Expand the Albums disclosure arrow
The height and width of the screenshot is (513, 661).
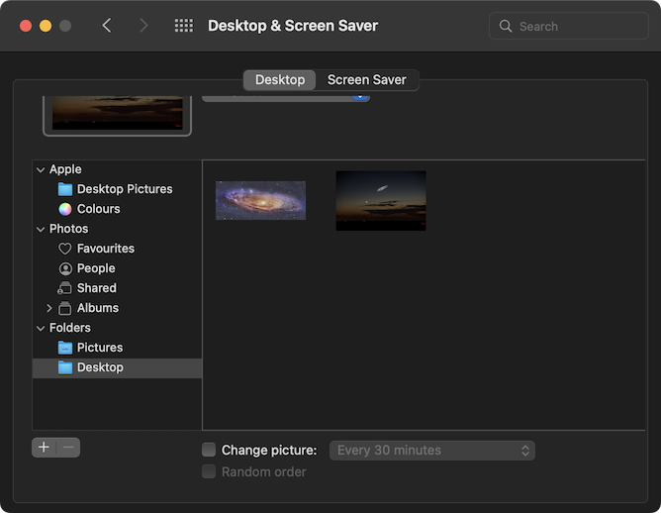click(49, 308)
